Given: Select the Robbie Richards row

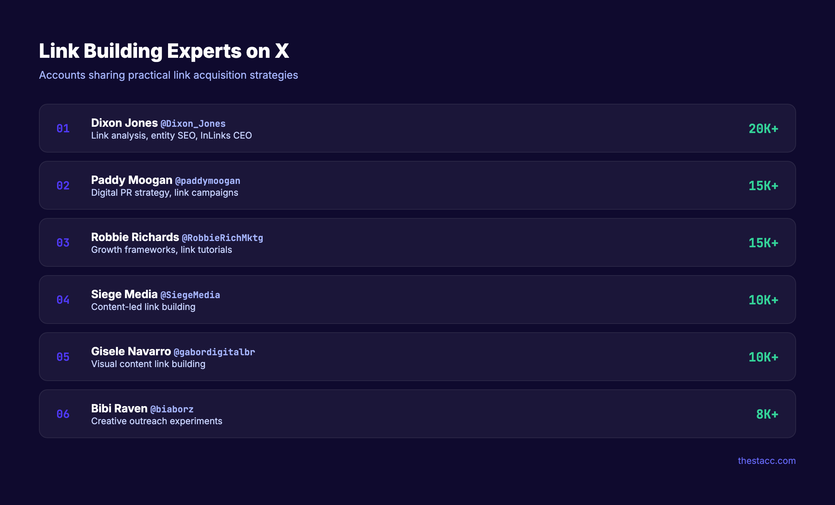Looking at the screenshot, I should point(417,242).
